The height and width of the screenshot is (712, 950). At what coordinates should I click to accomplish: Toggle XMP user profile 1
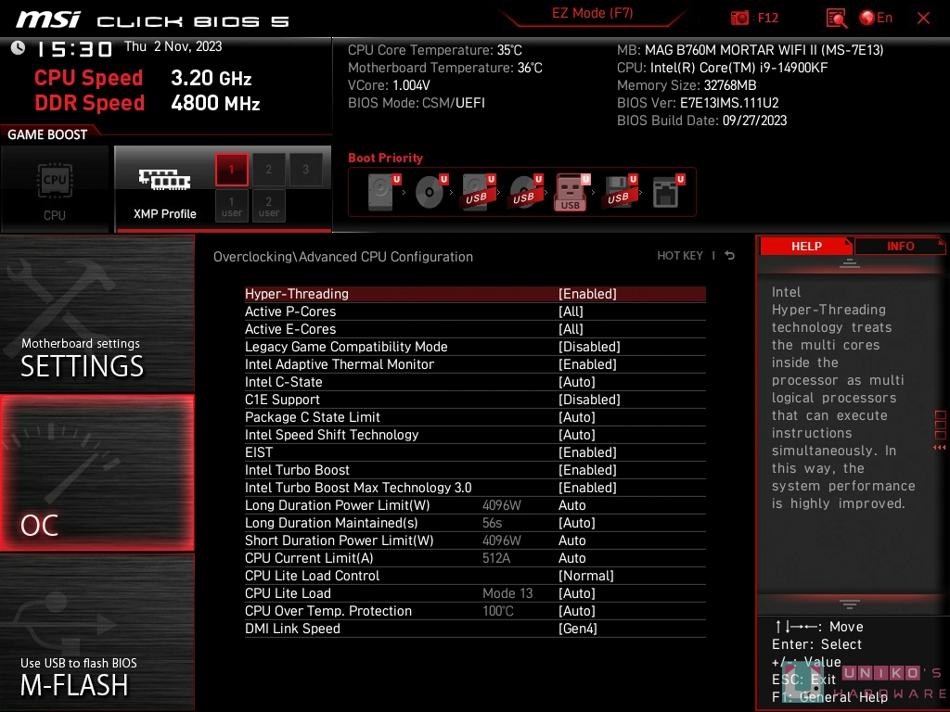(x=232, y=206)
